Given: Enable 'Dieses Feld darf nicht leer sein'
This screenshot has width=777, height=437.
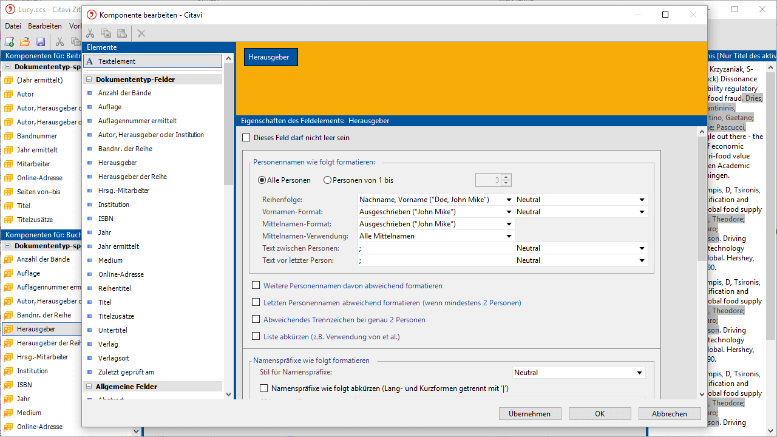Looking at the screenshot, I should (246, 138).
